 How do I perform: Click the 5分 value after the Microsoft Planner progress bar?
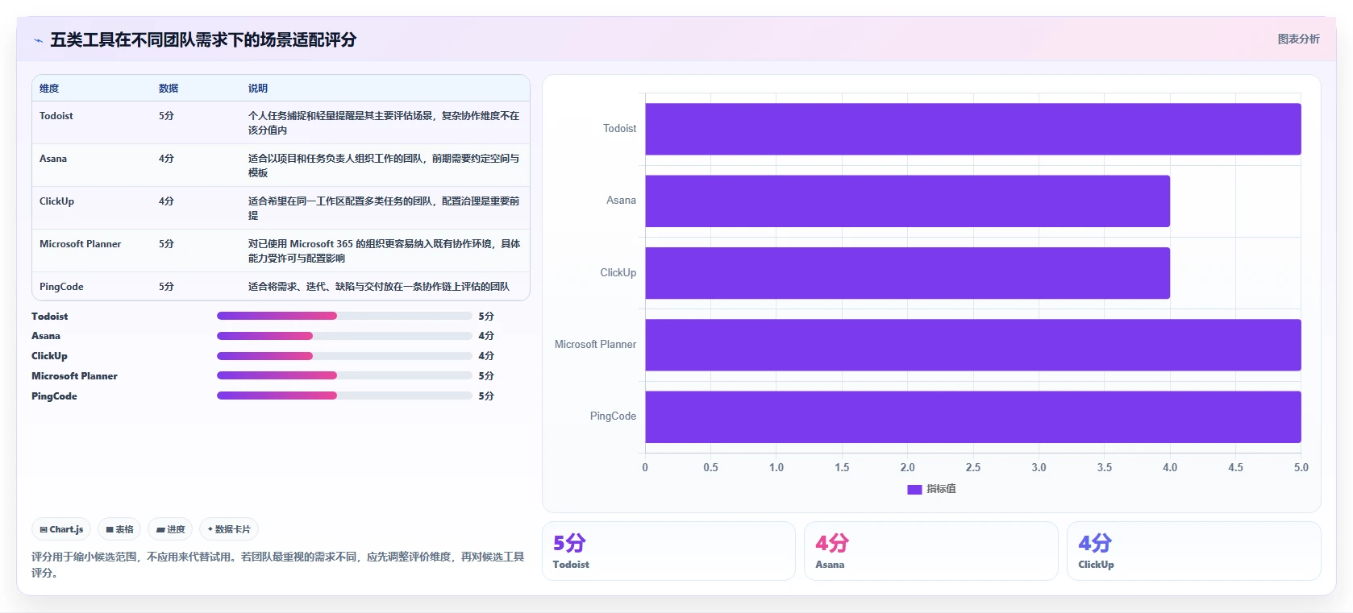486,376
